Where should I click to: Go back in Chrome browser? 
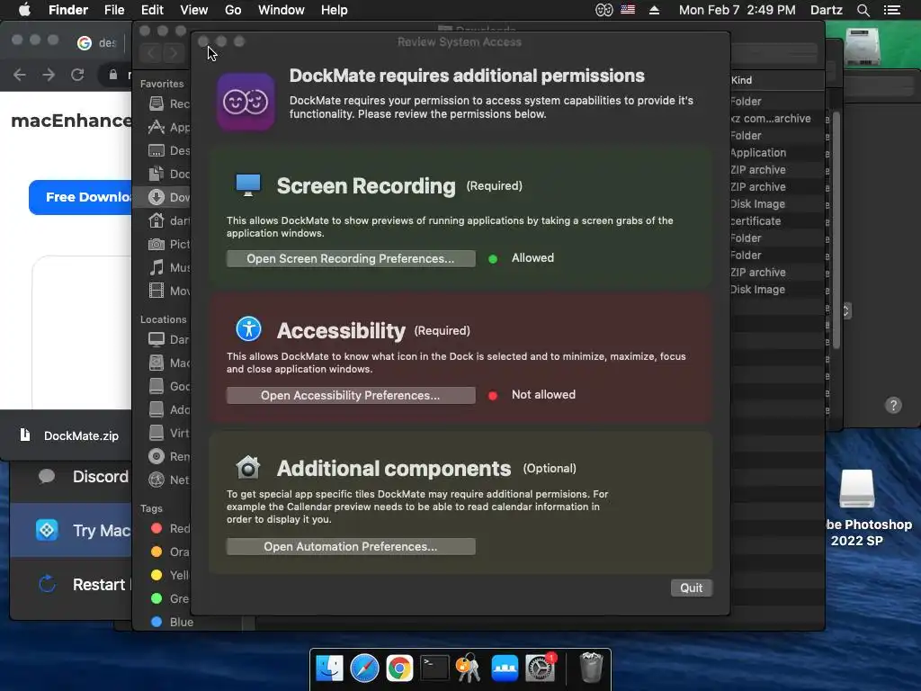20,75
